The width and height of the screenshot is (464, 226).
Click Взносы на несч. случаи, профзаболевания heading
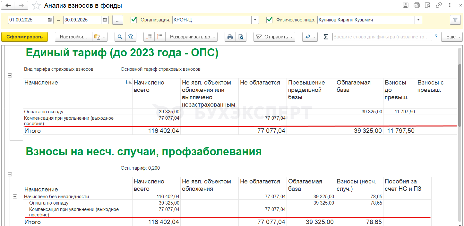coord(143,152)
